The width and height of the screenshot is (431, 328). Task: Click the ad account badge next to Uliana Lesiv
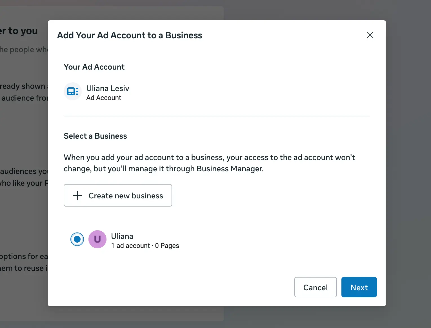(x=72, y=91)
